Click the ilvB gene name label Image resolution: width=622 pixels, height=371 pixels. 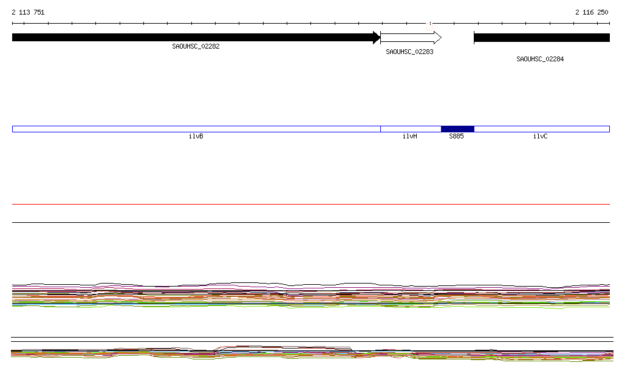(196, 137)
